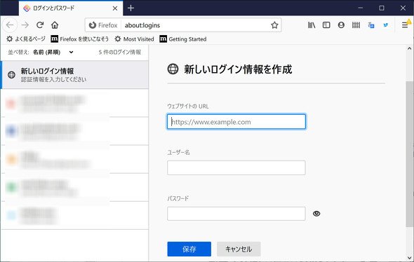
Task: Save the login with 保存 button
Action: tap(189, 249)
